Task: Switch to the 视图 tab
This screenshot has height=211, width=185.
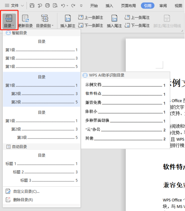Action: [178, 6]
